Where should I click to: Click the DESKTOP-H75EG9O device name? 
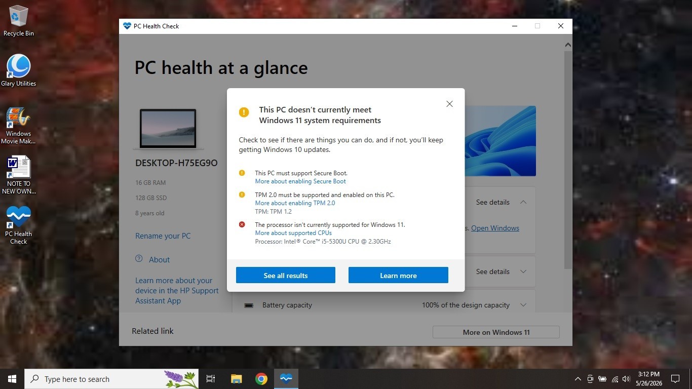[x=176, y=163]
